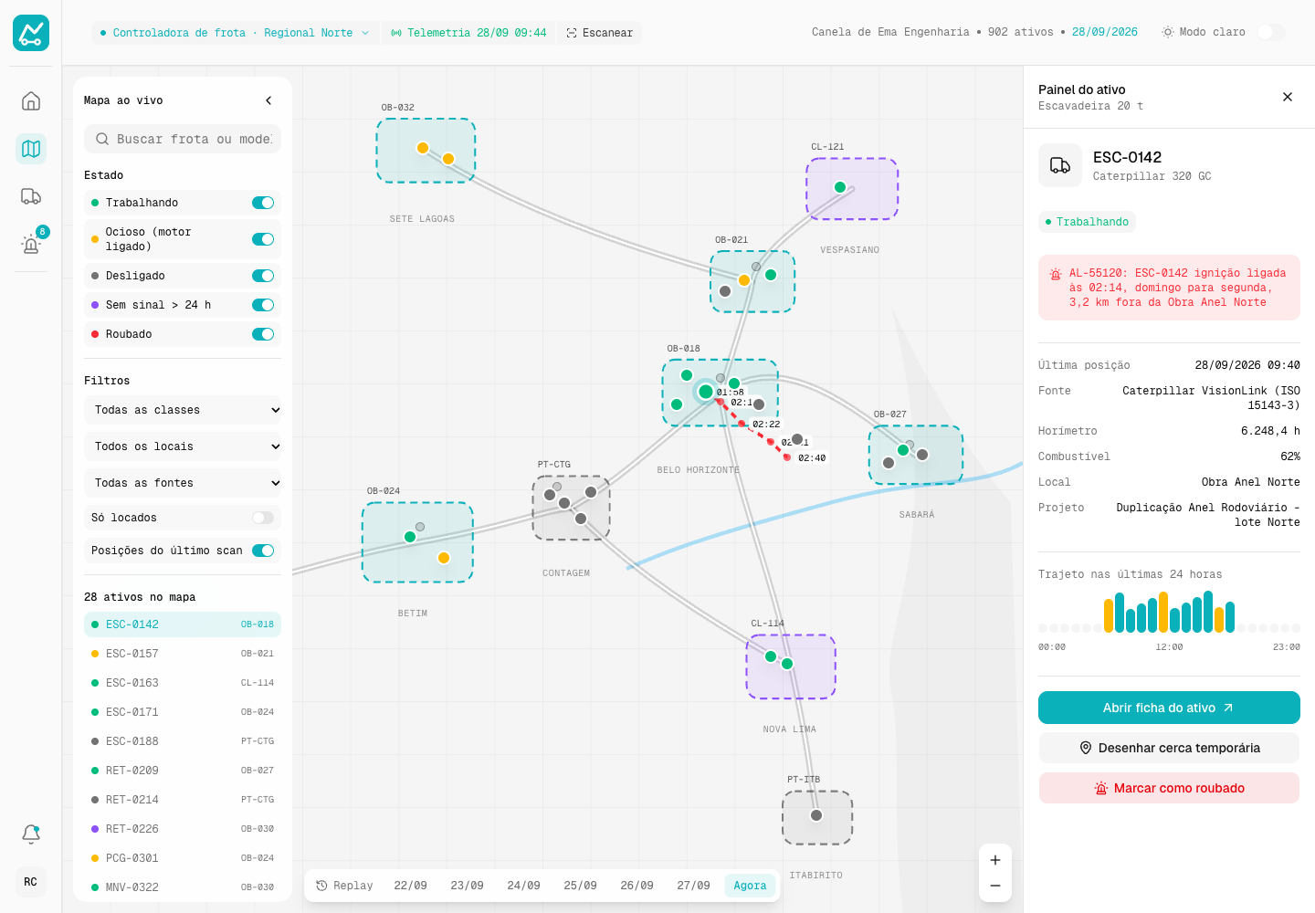Click Abrir ficha do ativo button

coord(1169,708)
